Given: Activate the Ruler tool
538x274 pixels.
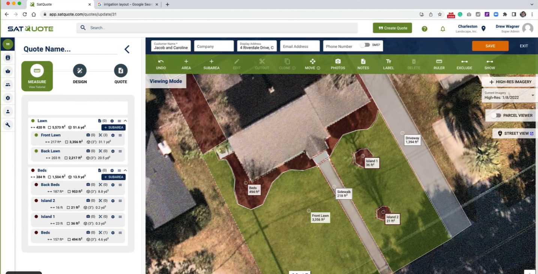Looking at the screenshot, I should coord(439,64).
